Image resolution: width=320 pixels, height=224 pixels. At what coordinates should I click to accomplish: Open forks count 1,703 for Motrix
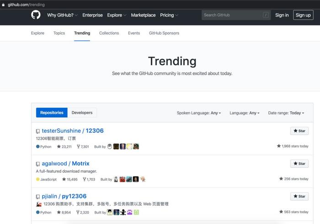pyautogui.click(x=89, y=179)
